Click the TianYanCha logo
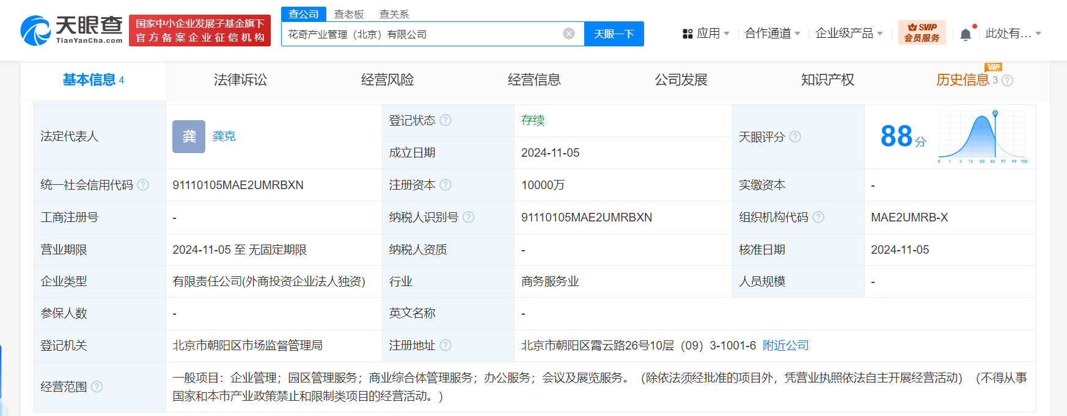1067x416 pixels. (x=71, y=30)
